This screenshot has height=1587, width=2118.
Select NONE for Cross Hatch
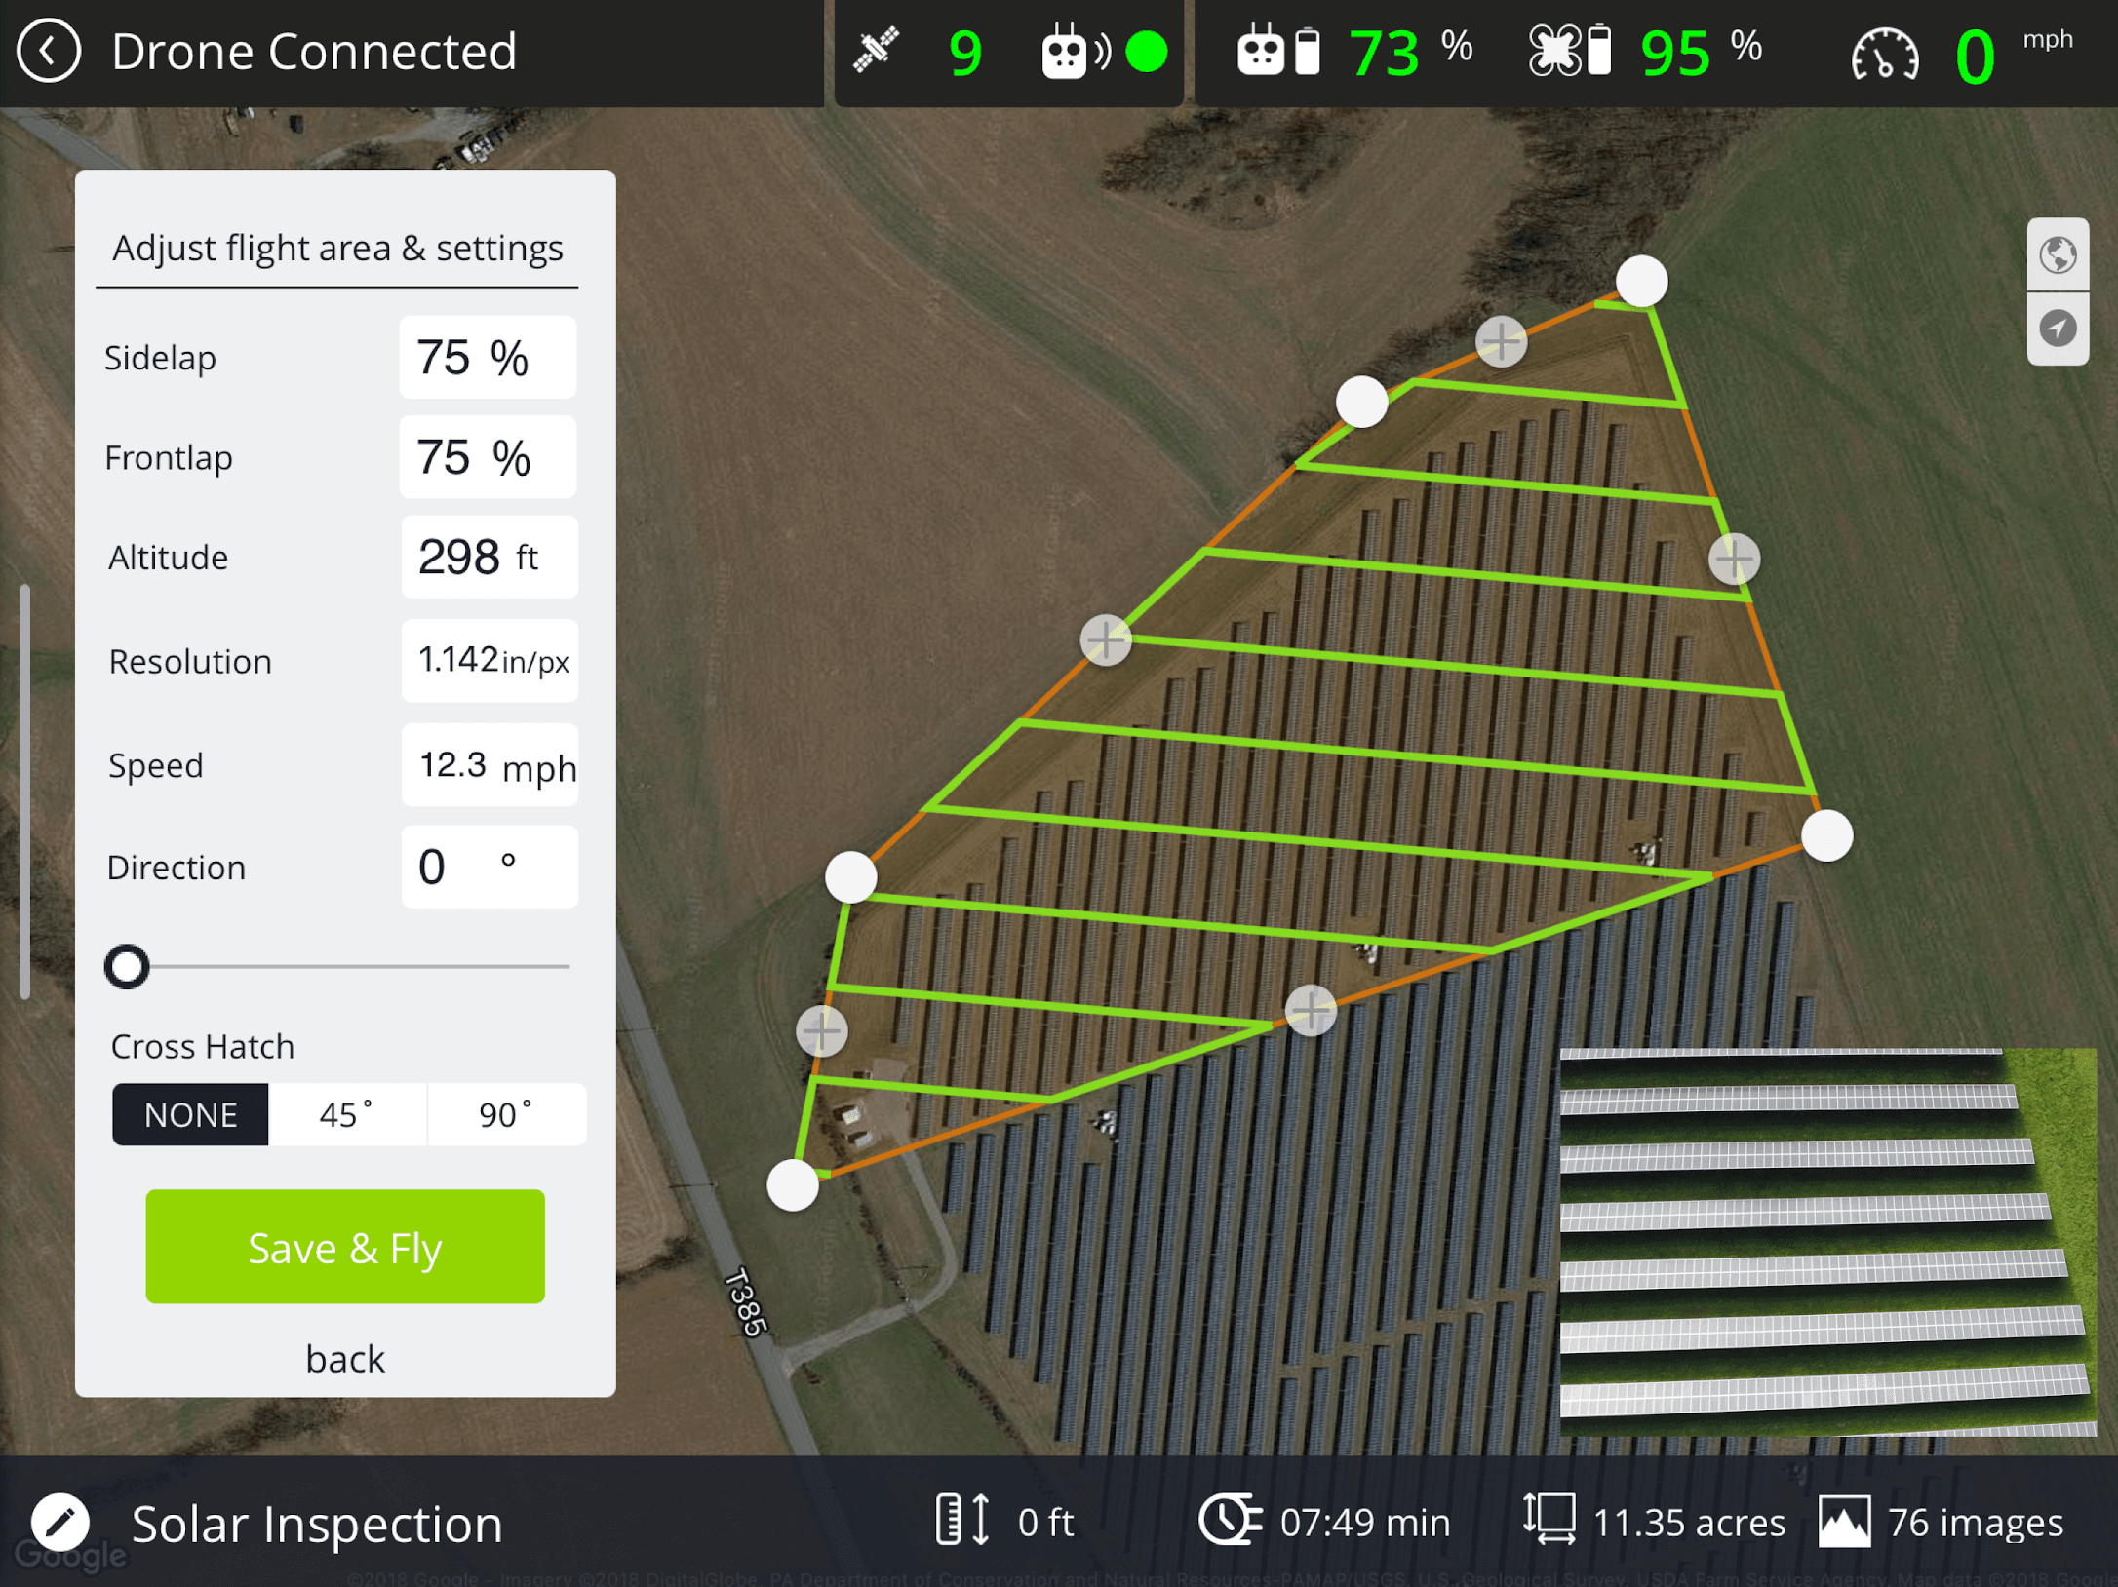coord(190,1114)
